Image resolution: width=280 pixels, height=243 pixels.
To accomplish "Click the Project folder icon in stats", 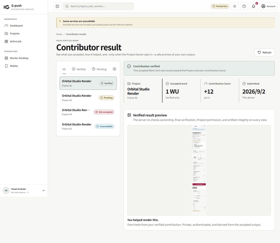I will click(129, 84).
